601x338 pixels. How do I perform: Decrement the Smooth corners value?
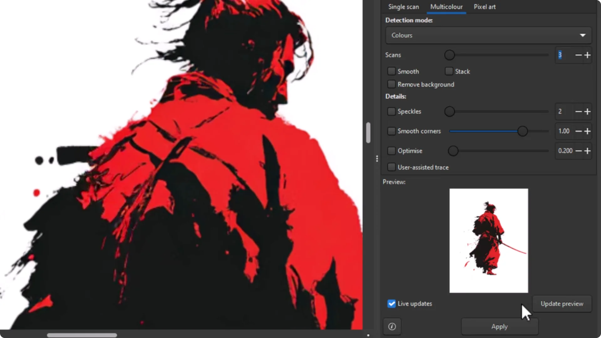(578, 131)
